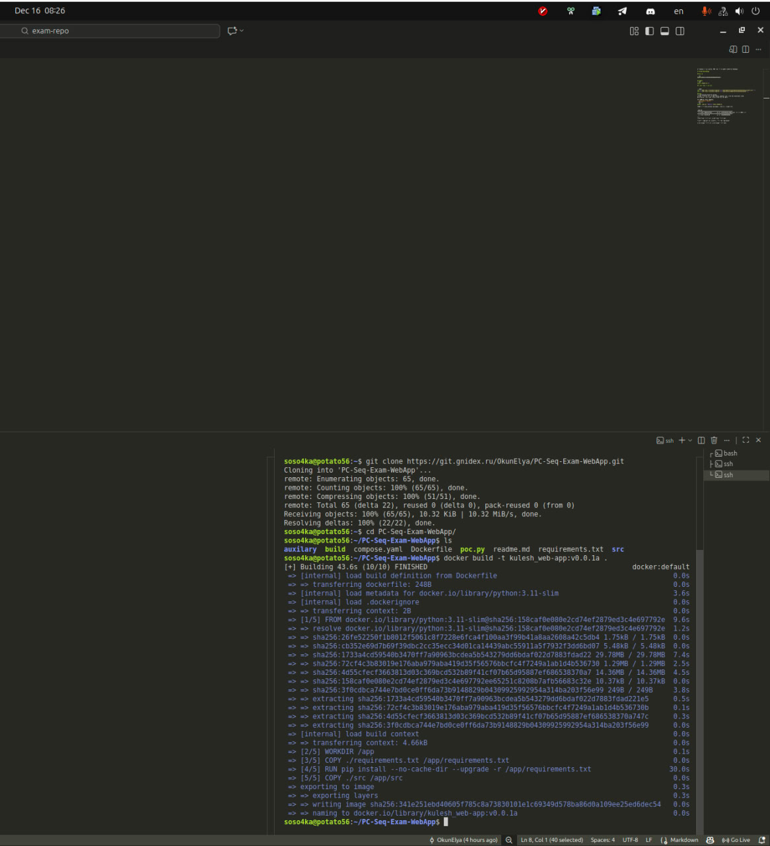Image resolution: width=770 pixels, height=846 pixels.
Task: Toggle the bottom panel visibility
Action: coord(664,31)
